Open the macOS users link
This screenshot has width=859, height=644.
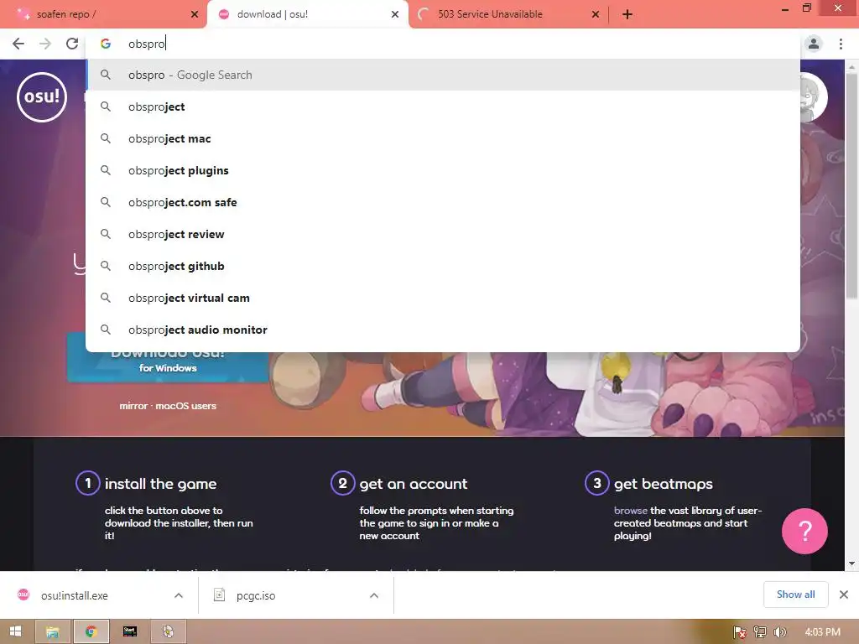[185, 406]
